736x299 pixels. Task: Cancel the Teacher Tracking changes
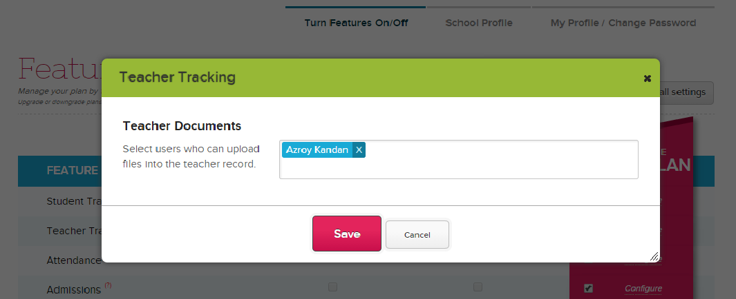click(417, 235)
